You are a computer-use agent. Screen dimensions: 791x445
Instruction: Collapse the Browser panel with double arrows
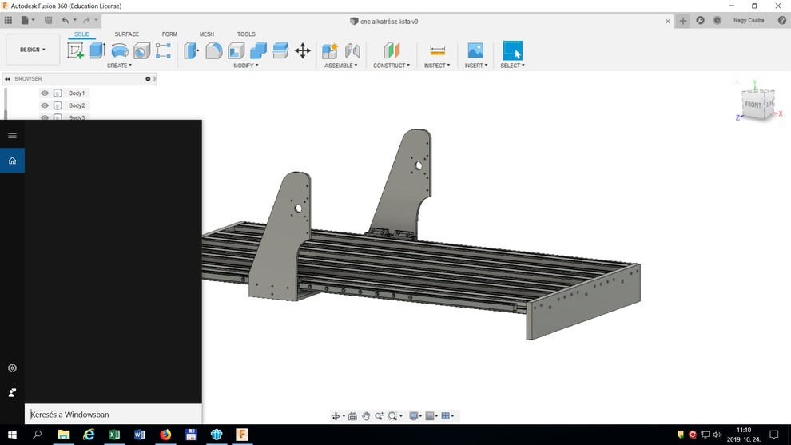click(x=7, y=79)
